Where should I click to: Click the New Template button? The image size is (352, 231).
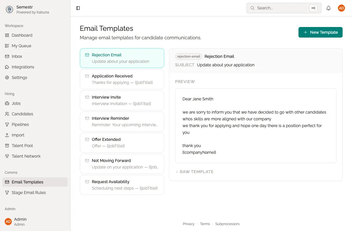[320, 32]
